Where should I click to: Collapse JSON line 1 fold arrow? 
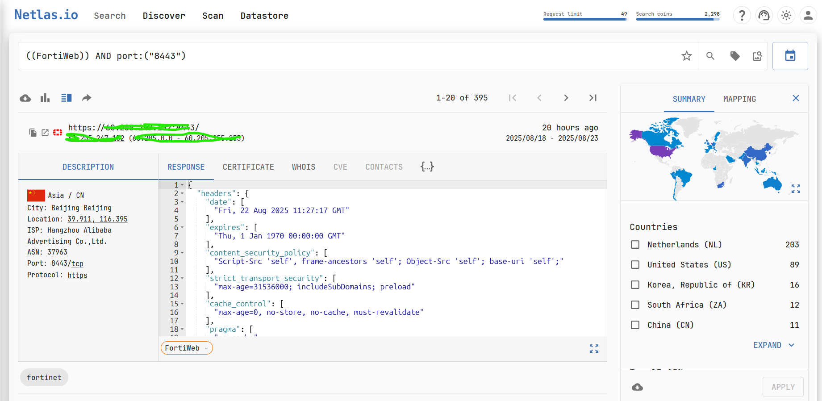point(182,185)
